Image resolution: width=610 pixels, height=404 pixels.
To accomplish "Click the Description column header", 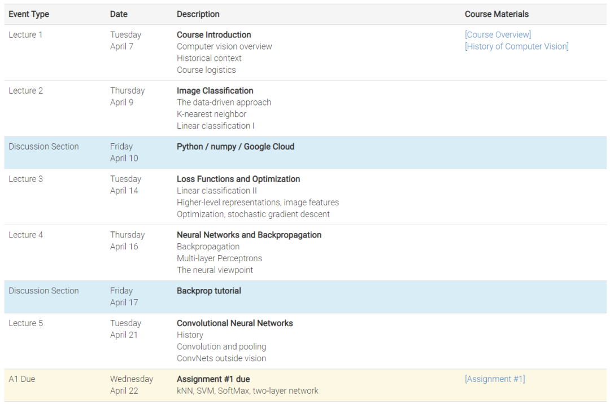I will (x=198, y=14).
